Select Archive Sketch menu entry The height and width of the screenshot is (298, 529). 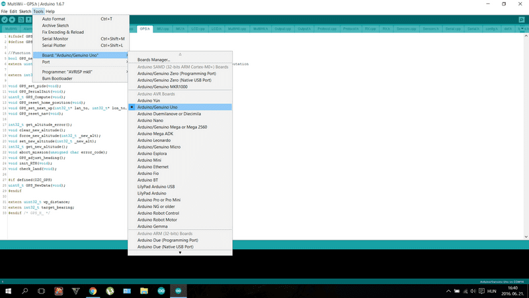(81, 26)
